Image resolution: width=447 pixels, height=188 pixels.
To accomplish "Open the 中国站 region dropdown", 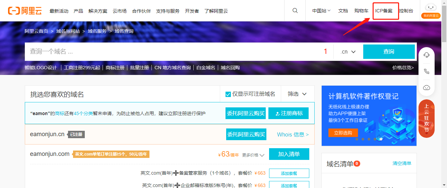I will pyautogui.click(x=321, y=11).
